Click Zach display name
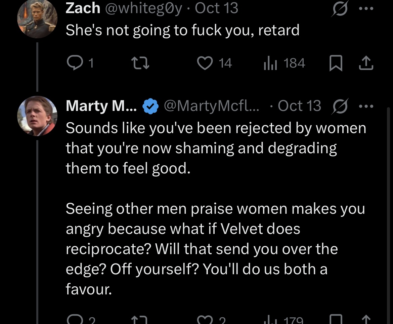The image size is (393, 324). click(x=83, y=8)
